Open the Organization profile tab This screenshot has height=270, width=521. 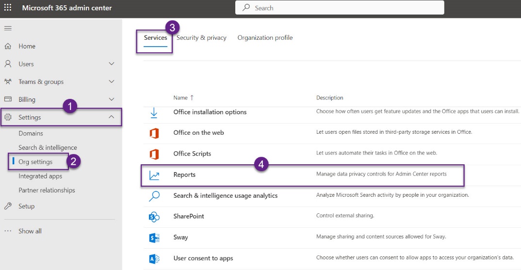(265, 38)
